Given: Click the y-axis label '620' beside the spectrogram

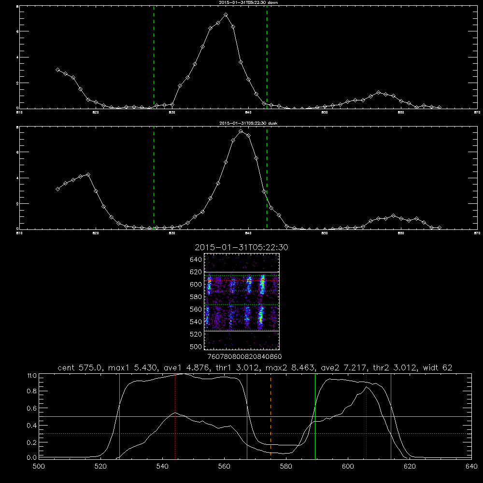Looking at the screenshot, I should 196,272.
